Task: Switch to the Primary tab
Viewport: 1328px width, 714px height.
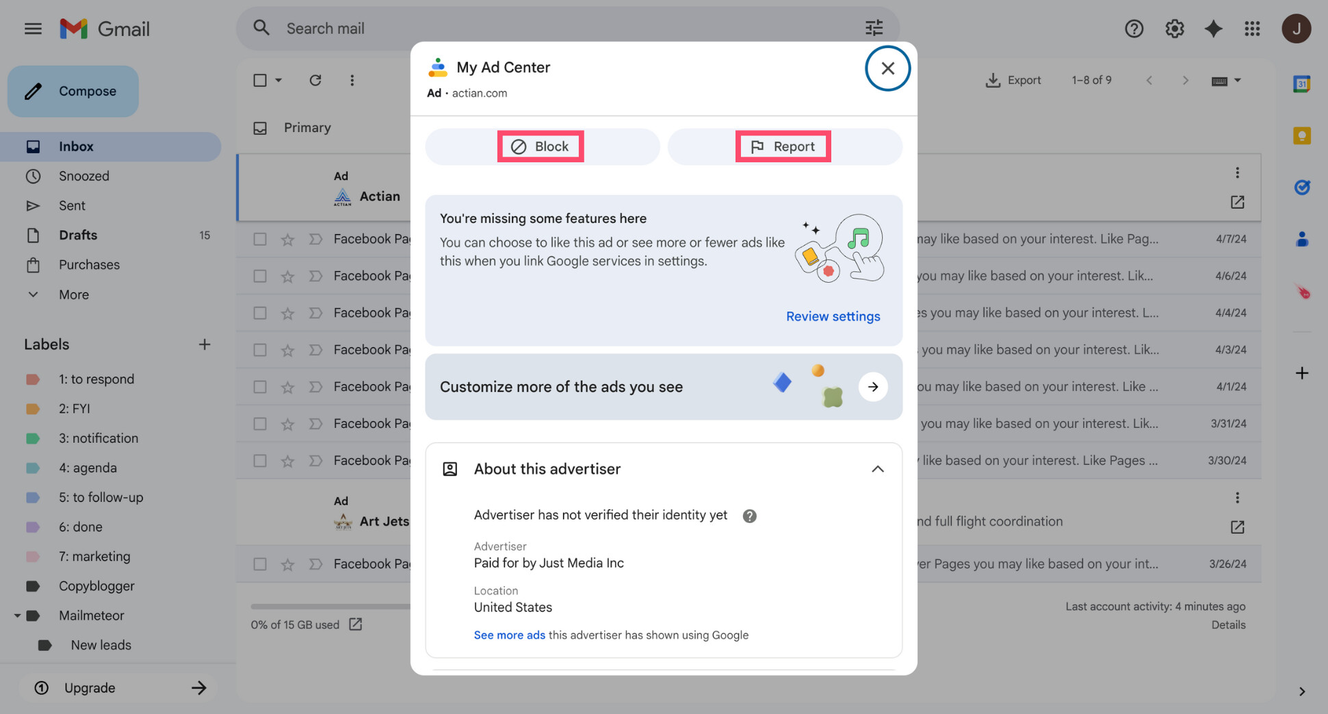Action: pos(307,127)
